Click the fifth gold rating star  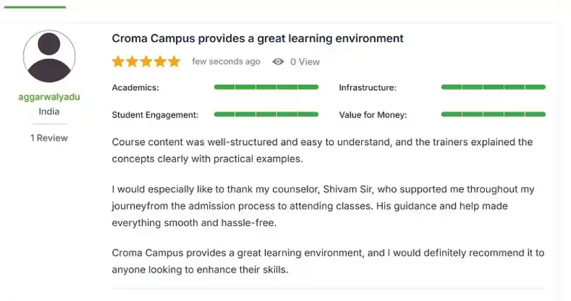[x=174, y=61]
